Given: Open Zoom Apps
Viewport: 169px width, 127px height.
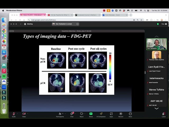Looking at the screenshot, I should pos(111,114).
